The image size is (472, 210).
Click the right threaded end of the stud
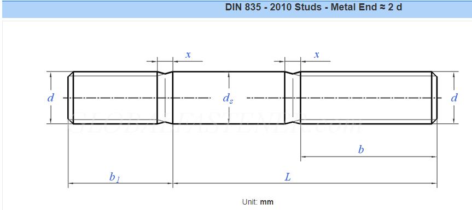[366, 98]
